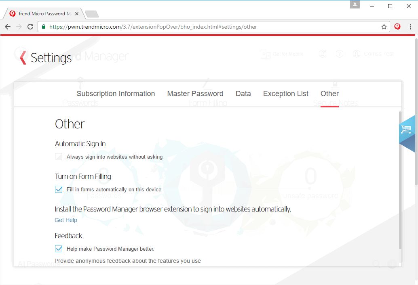
Task: Open the Trend Micro Password Manager extension icon
Action: coord(397,26)
